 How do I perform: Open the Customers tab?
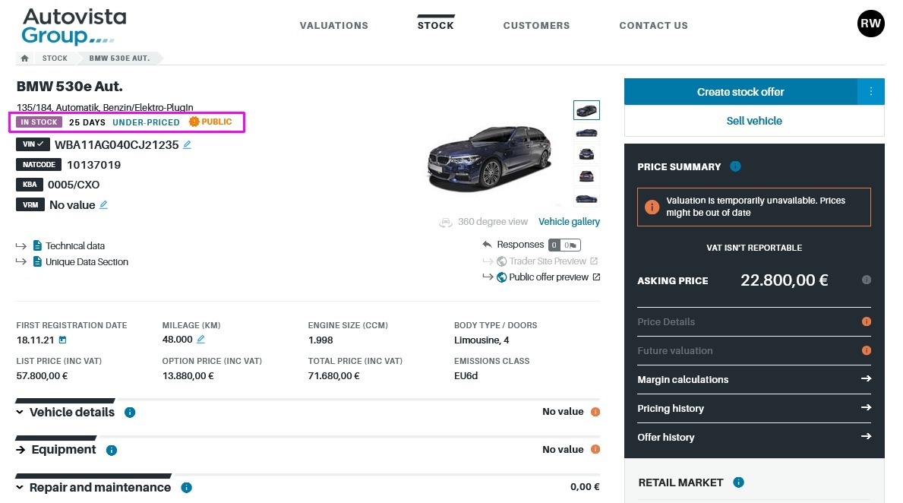click(536, 26)
